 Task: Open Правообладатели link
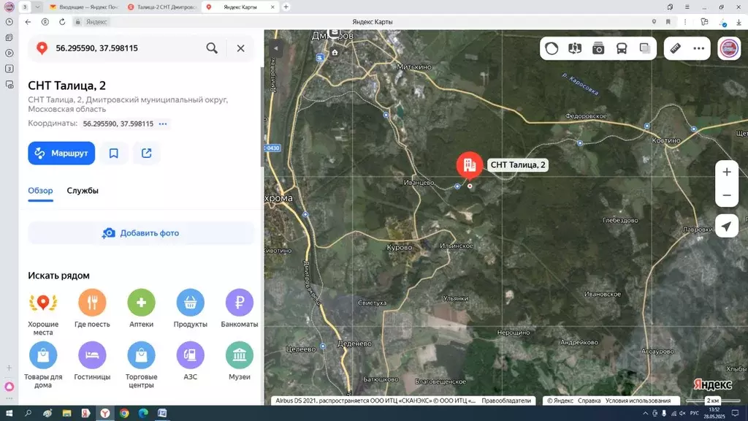[505, 401]
